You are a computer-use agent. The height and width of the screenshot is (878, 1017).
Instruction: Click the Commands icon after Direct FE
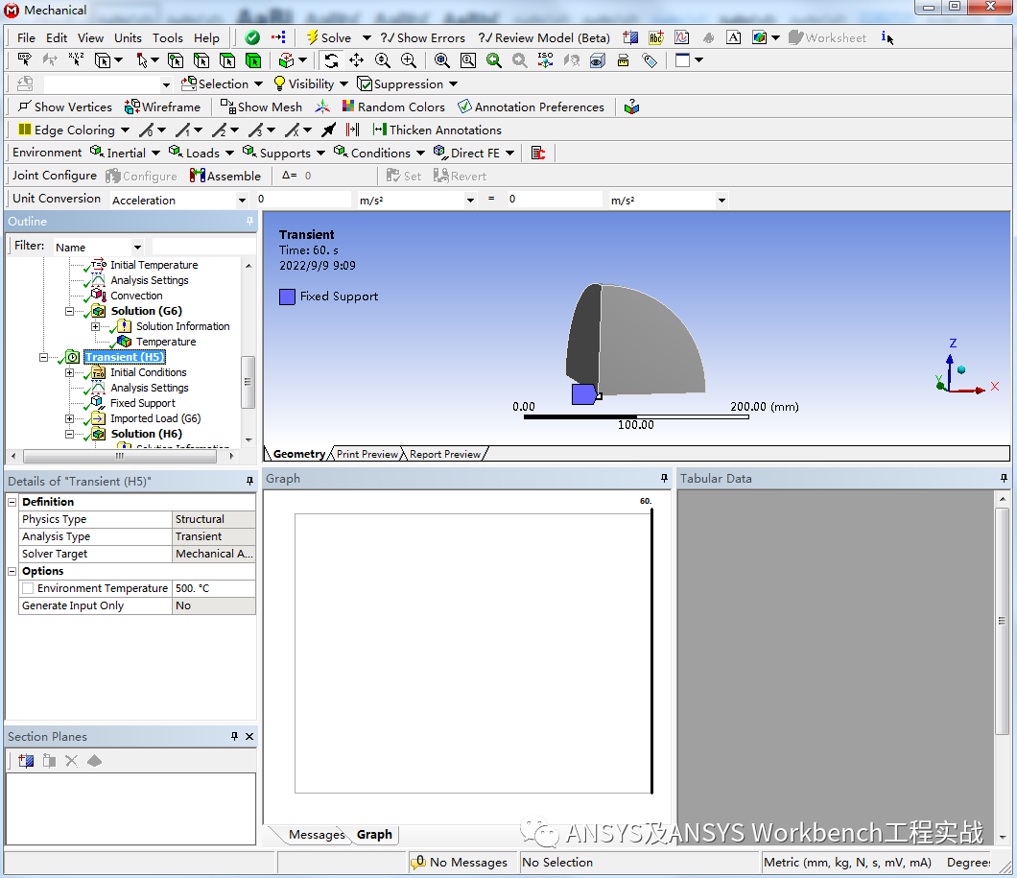click(x=537, y=153)
